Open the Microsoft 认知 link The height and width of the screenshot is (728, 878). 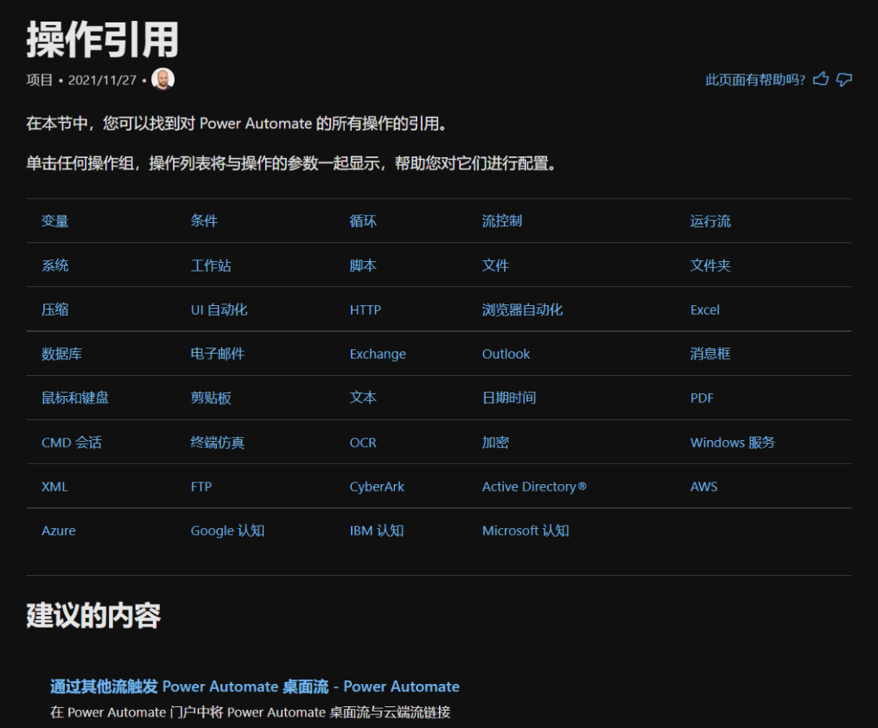(x=525, y=530)
